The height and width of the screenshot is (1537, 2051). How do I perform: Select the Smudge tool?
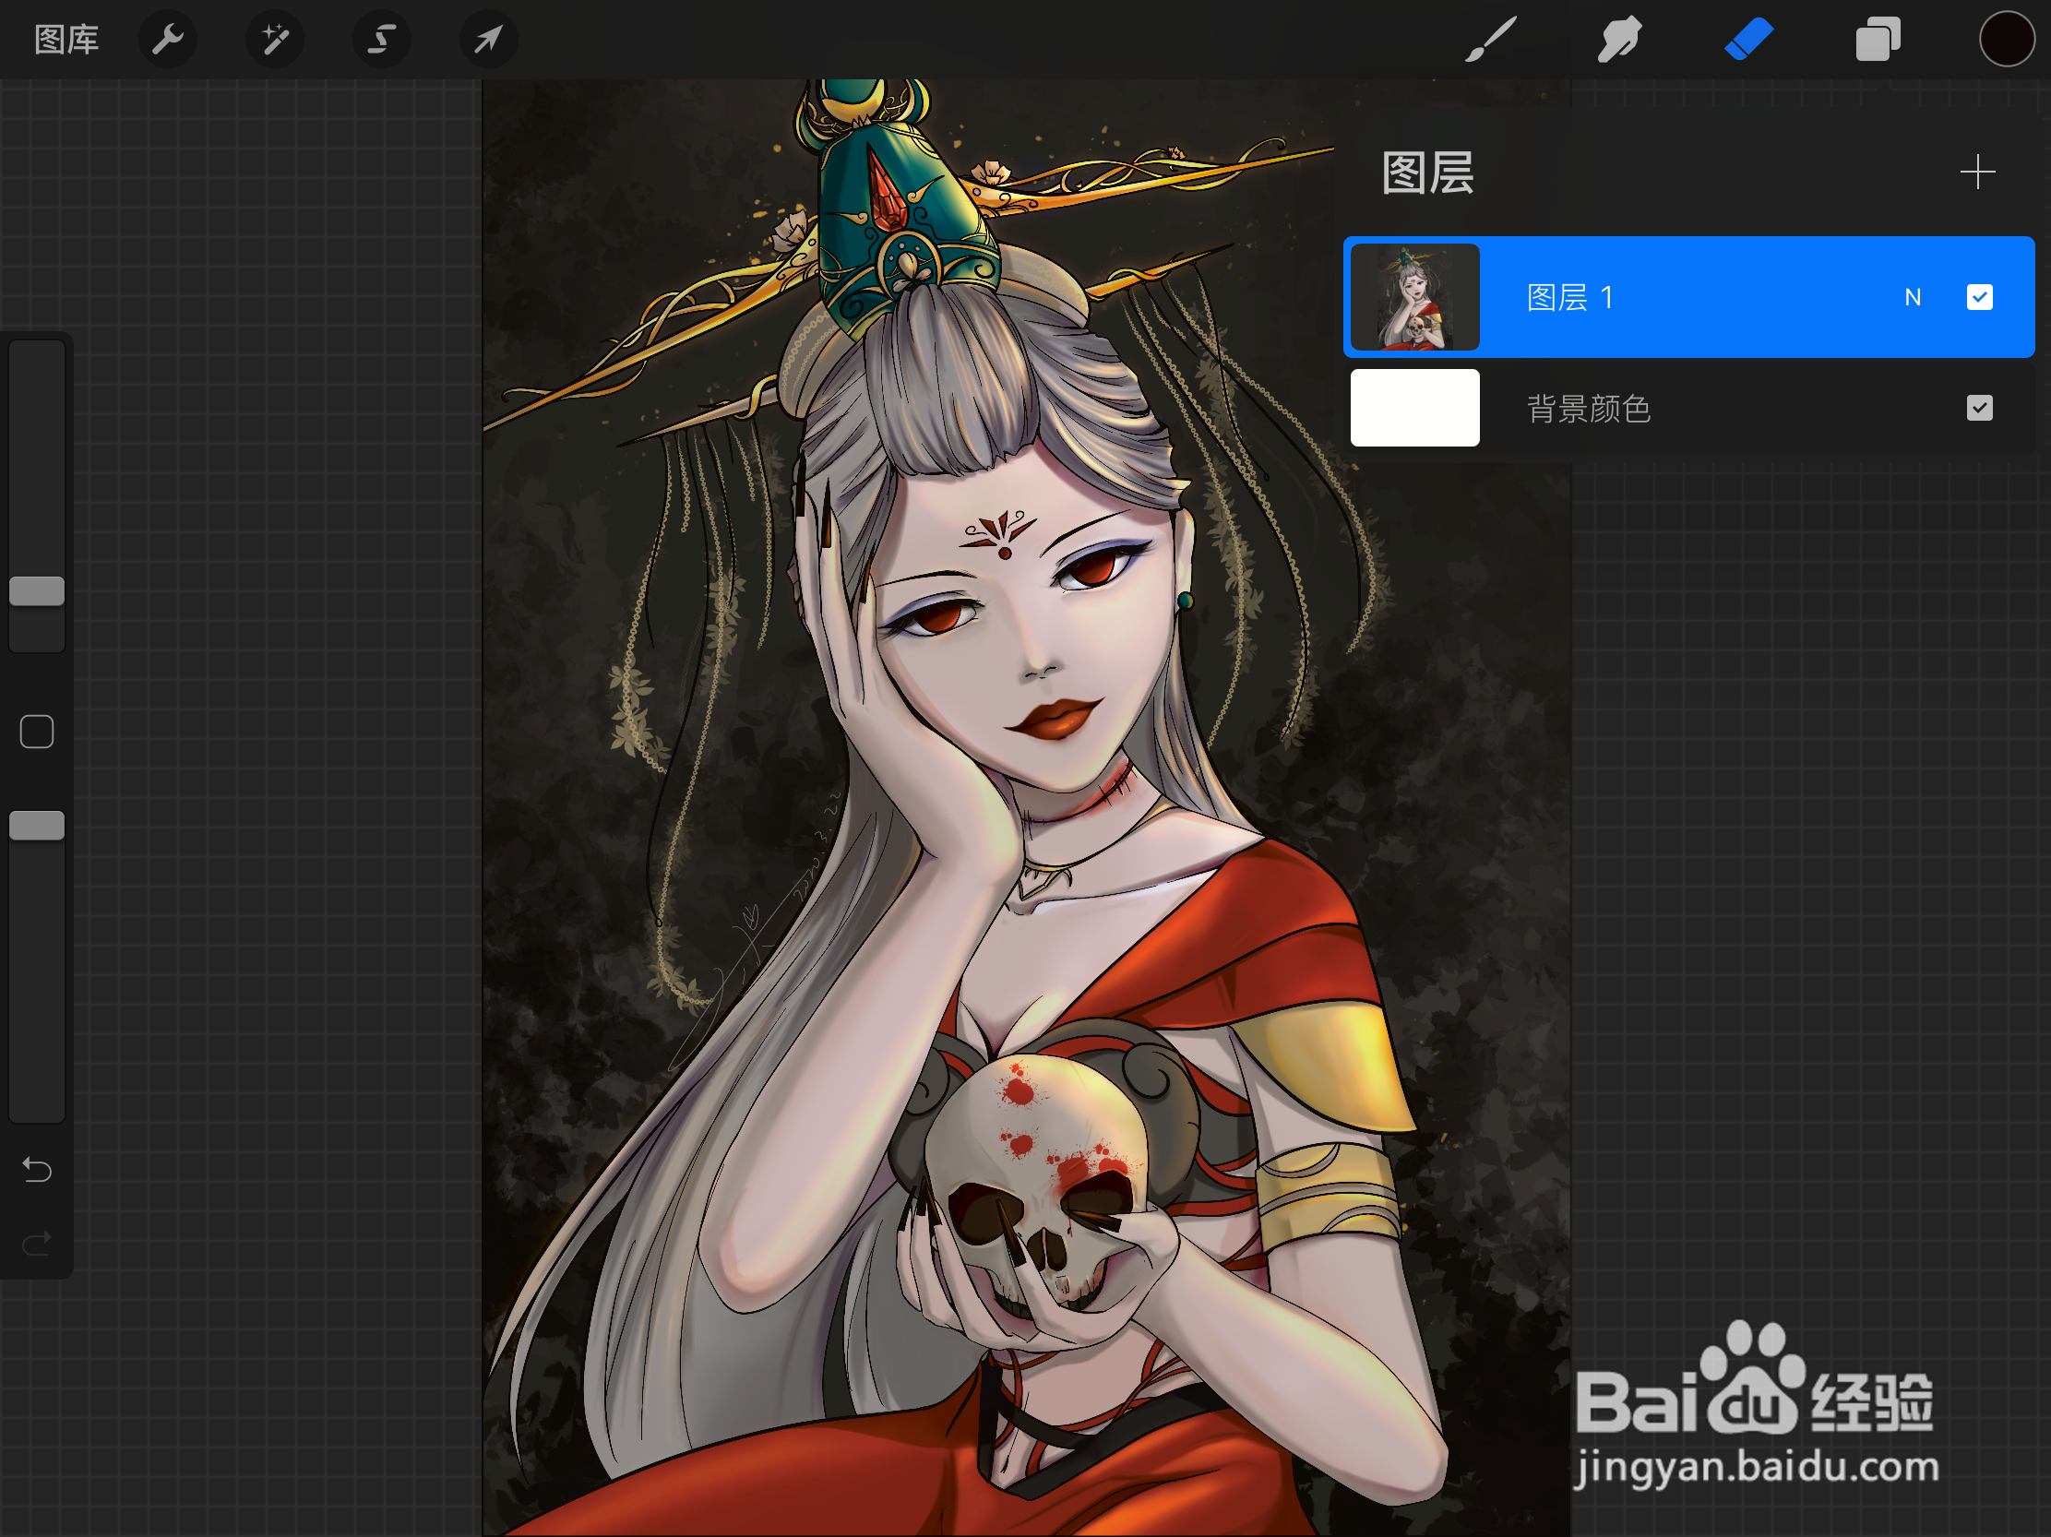[x=1619, y=40]
